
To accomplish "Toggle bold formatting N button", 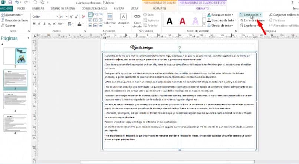I will click(34, 24).
